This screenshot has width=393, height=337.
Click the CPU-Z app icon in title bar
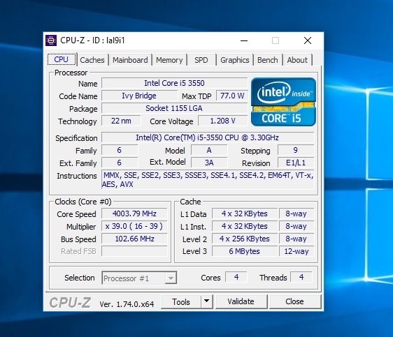pyautogui.click(x=51, y=40)
